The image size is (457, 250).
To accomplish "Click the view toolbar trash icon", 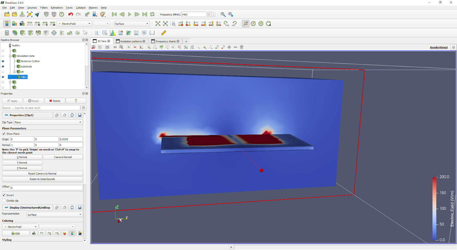I will pyautogui.click(x=242, y=47).
